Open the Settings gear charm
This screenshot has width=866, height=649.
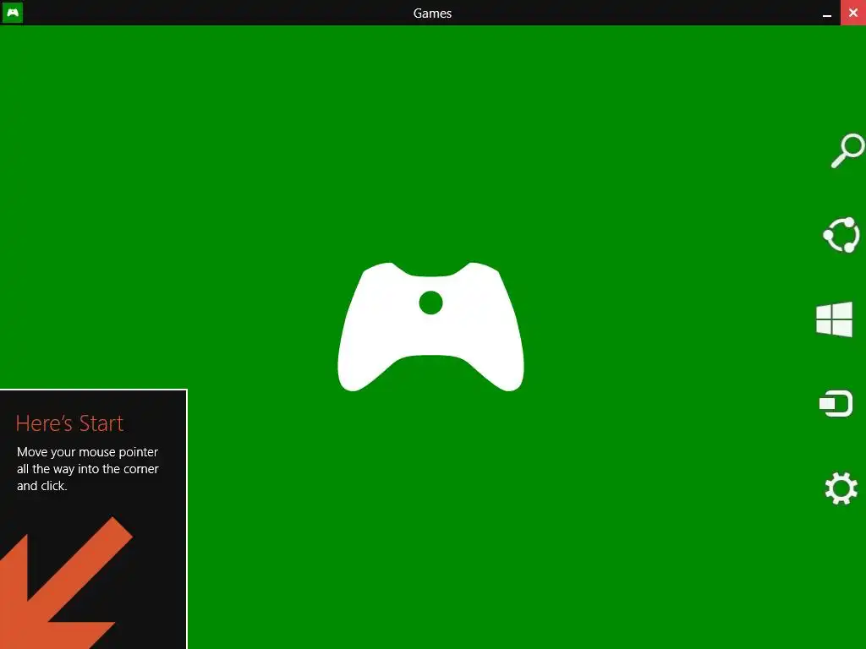841,488
